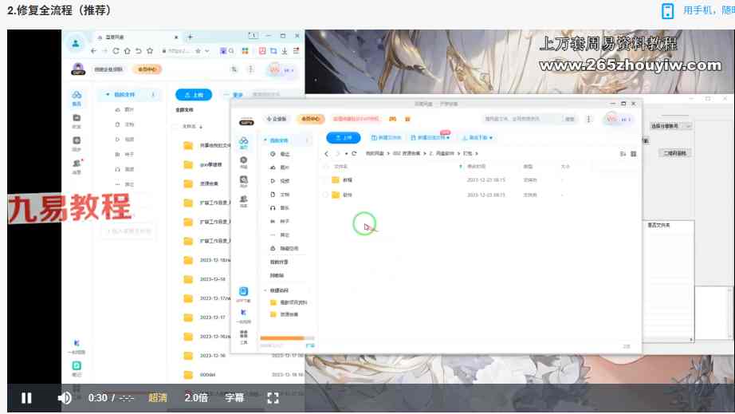Screen dimensions: 735x414
Task: Click the blue 上传 button in front window
Action: point(343,137)
